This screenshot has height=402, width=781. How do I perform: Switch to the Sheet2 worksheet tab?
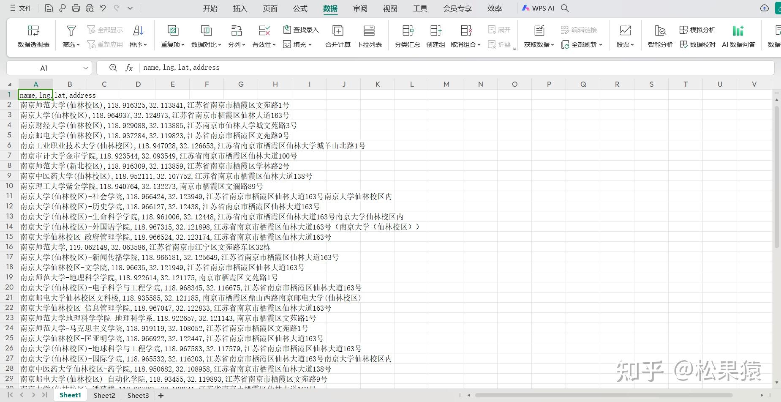(x=104, y=395)
